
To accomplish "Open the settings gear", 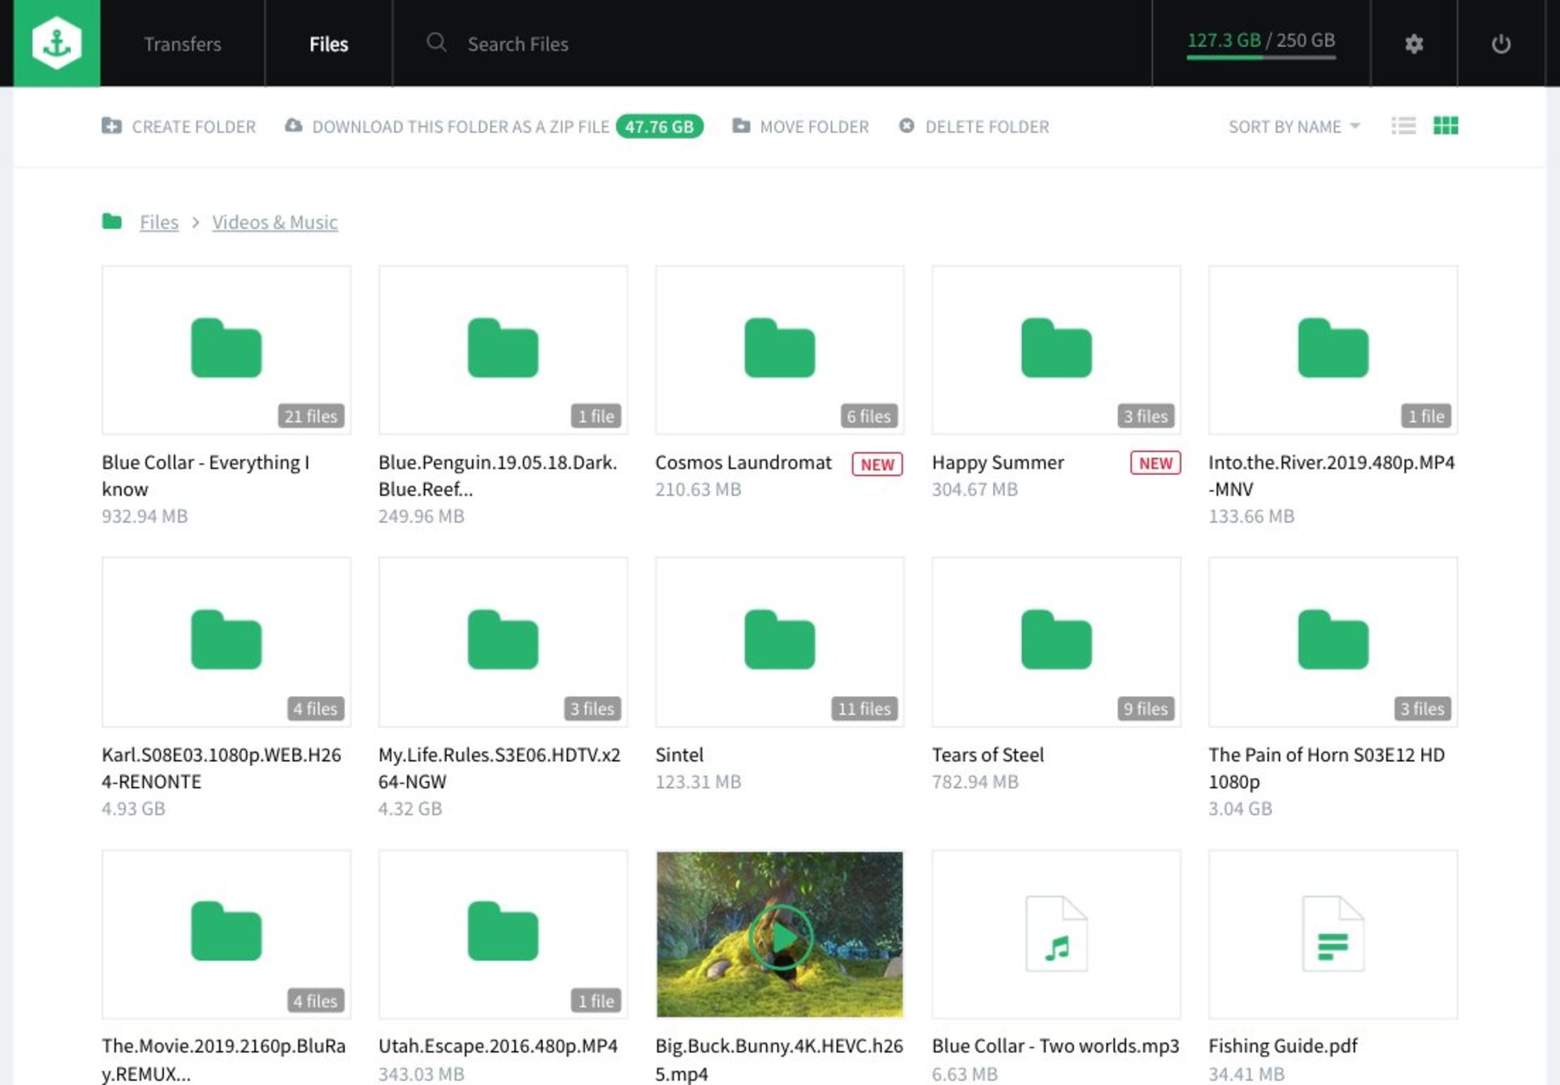I will pos(1413,44).
